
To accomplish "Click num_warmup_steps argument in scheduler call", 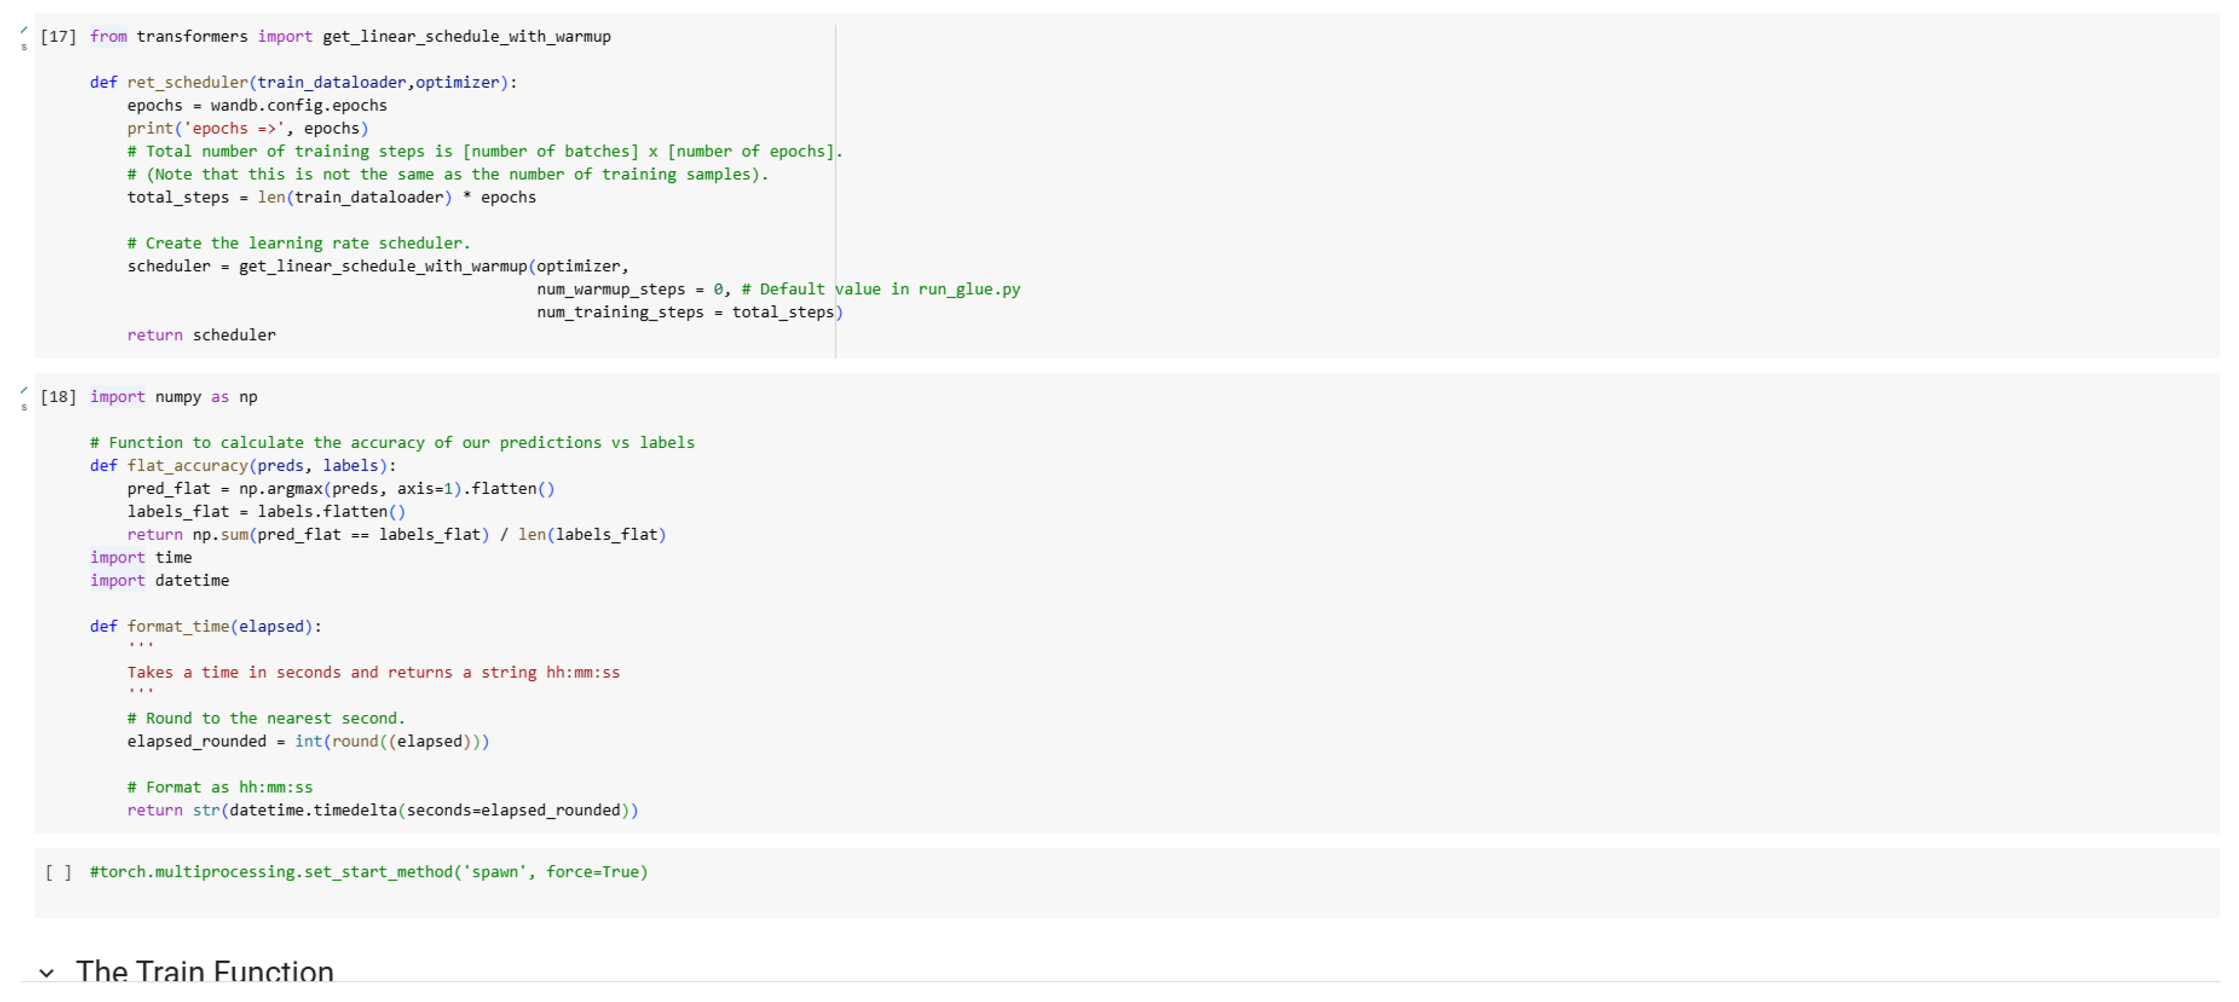I will tap(610, 289).
